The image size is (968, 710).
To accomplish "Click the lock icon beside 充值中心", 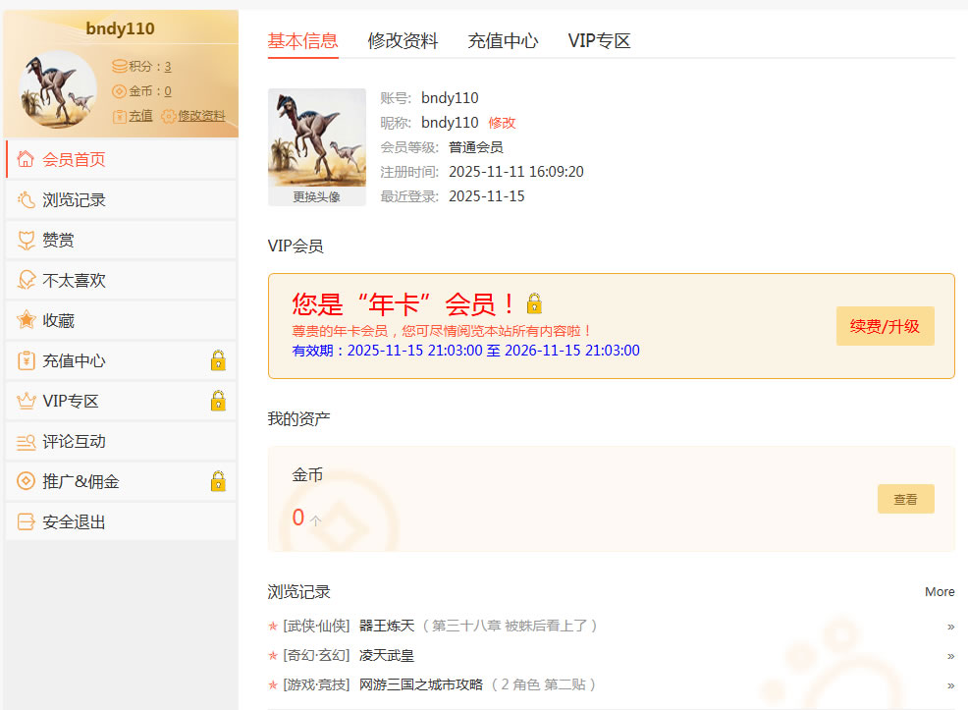I will coord(218,360).
